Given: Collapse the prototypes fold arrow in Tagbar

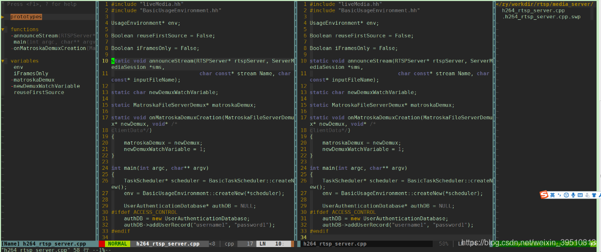Looking at the screenshot, I should point(2,17).
